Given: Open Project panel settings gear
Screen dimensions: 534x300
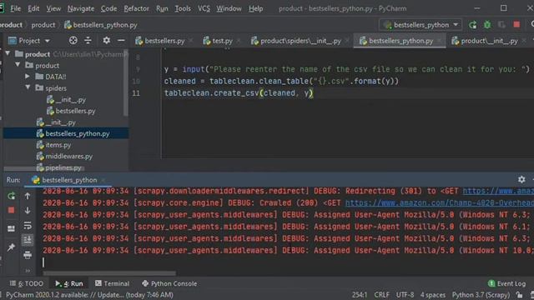Looking at the screenshot, I should coord(106,41).
